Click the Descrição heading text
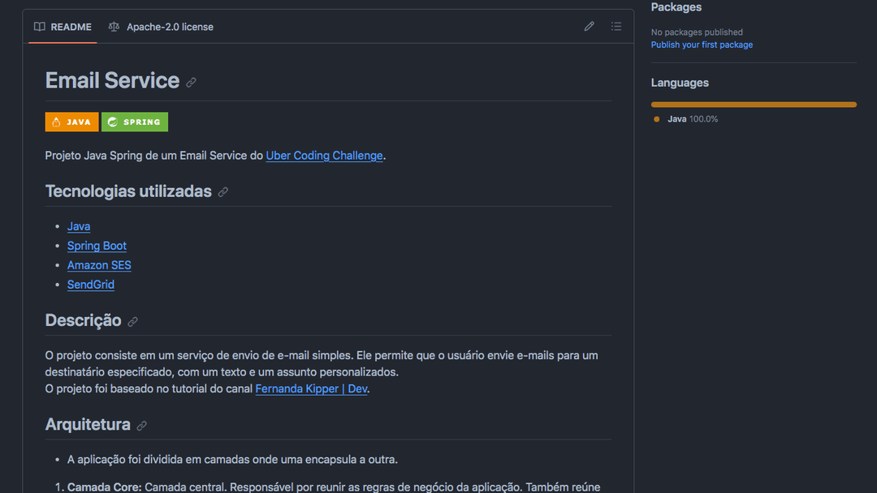This screenshot has width=877, height=493. tap(83, 320)
